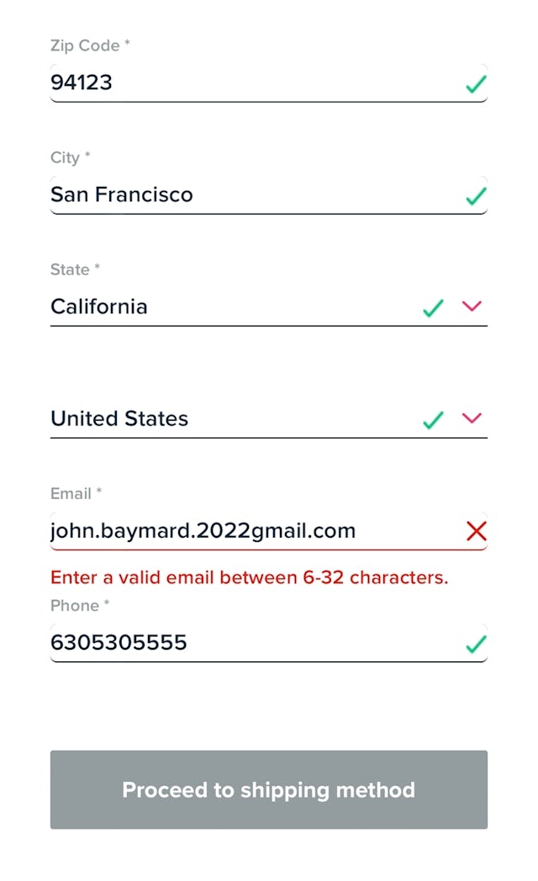
Task: Click the email validation error message
Action: point(249,577)
